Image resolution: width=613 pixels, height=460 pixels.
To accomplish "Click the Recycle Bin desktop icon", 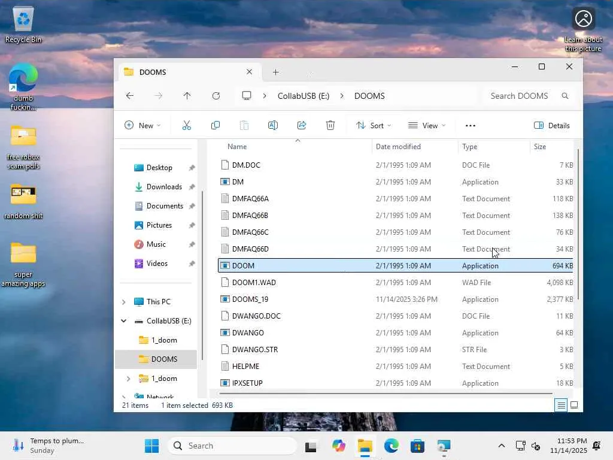I will click(23, 24).
